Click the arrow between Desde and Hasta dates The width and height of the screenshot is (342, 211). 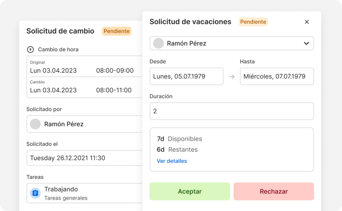coord(232,77)
